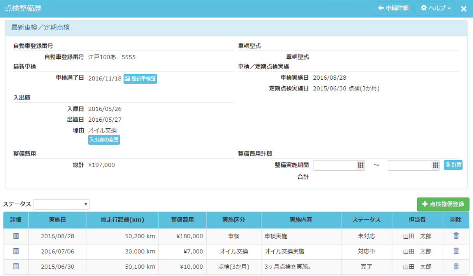Click 車検実施 content cell
Screen dimensions: 473x276
point(301,236)
